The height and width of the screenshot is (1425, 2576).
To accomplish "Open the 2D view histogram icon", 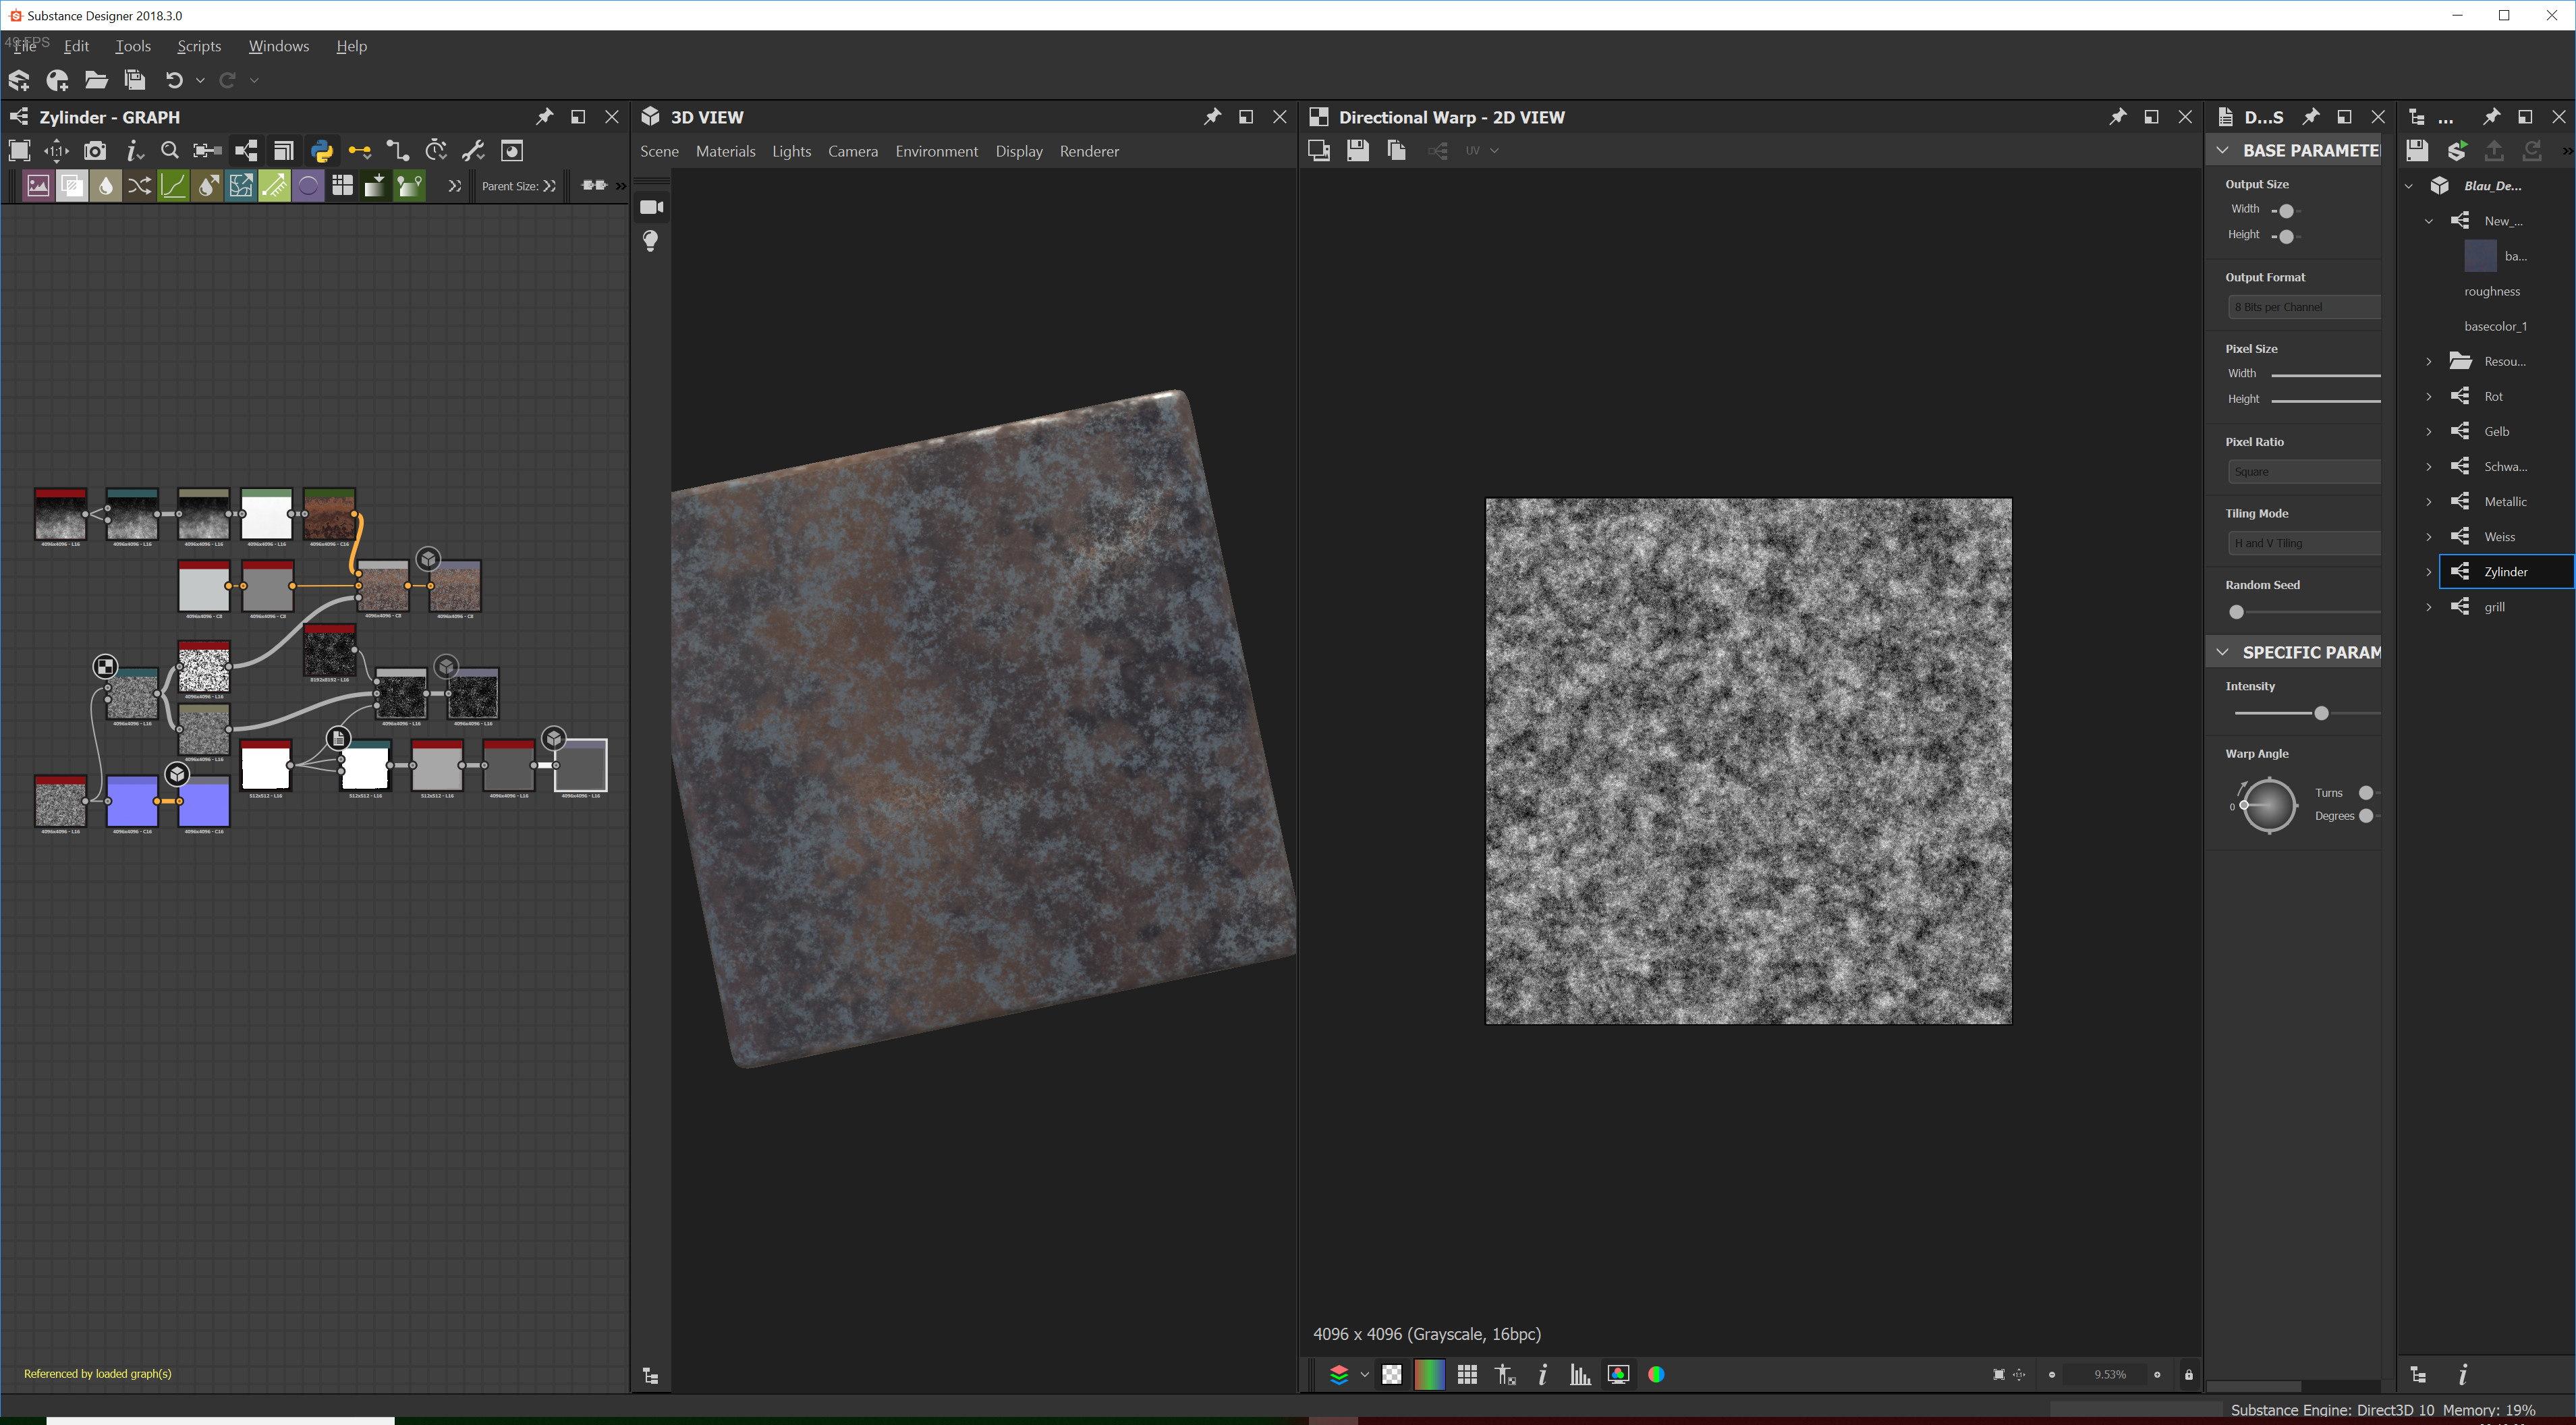I will point(1580,1374).
